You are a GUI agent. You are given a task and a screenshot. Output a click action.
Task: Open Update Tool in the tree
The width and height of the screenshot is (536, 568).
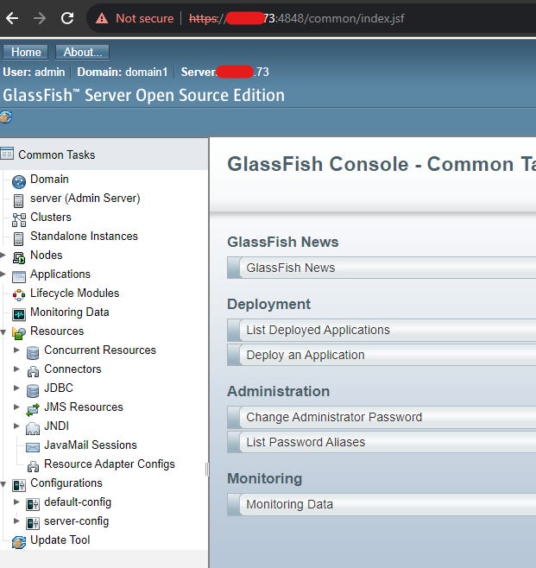(60, 540)
